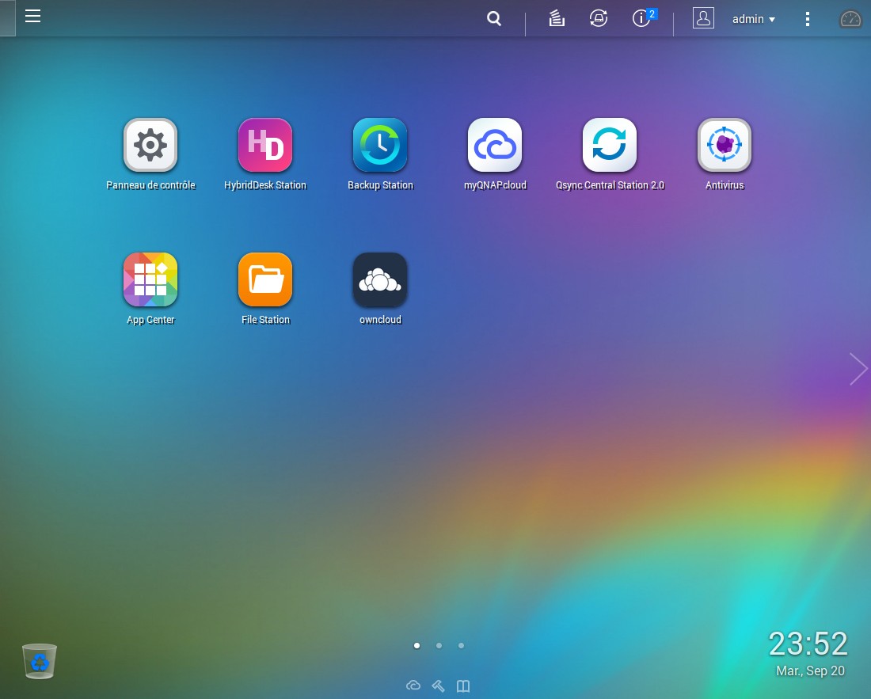Open Backup Station
Screen dimensions: 871x699
pos(381,146)
